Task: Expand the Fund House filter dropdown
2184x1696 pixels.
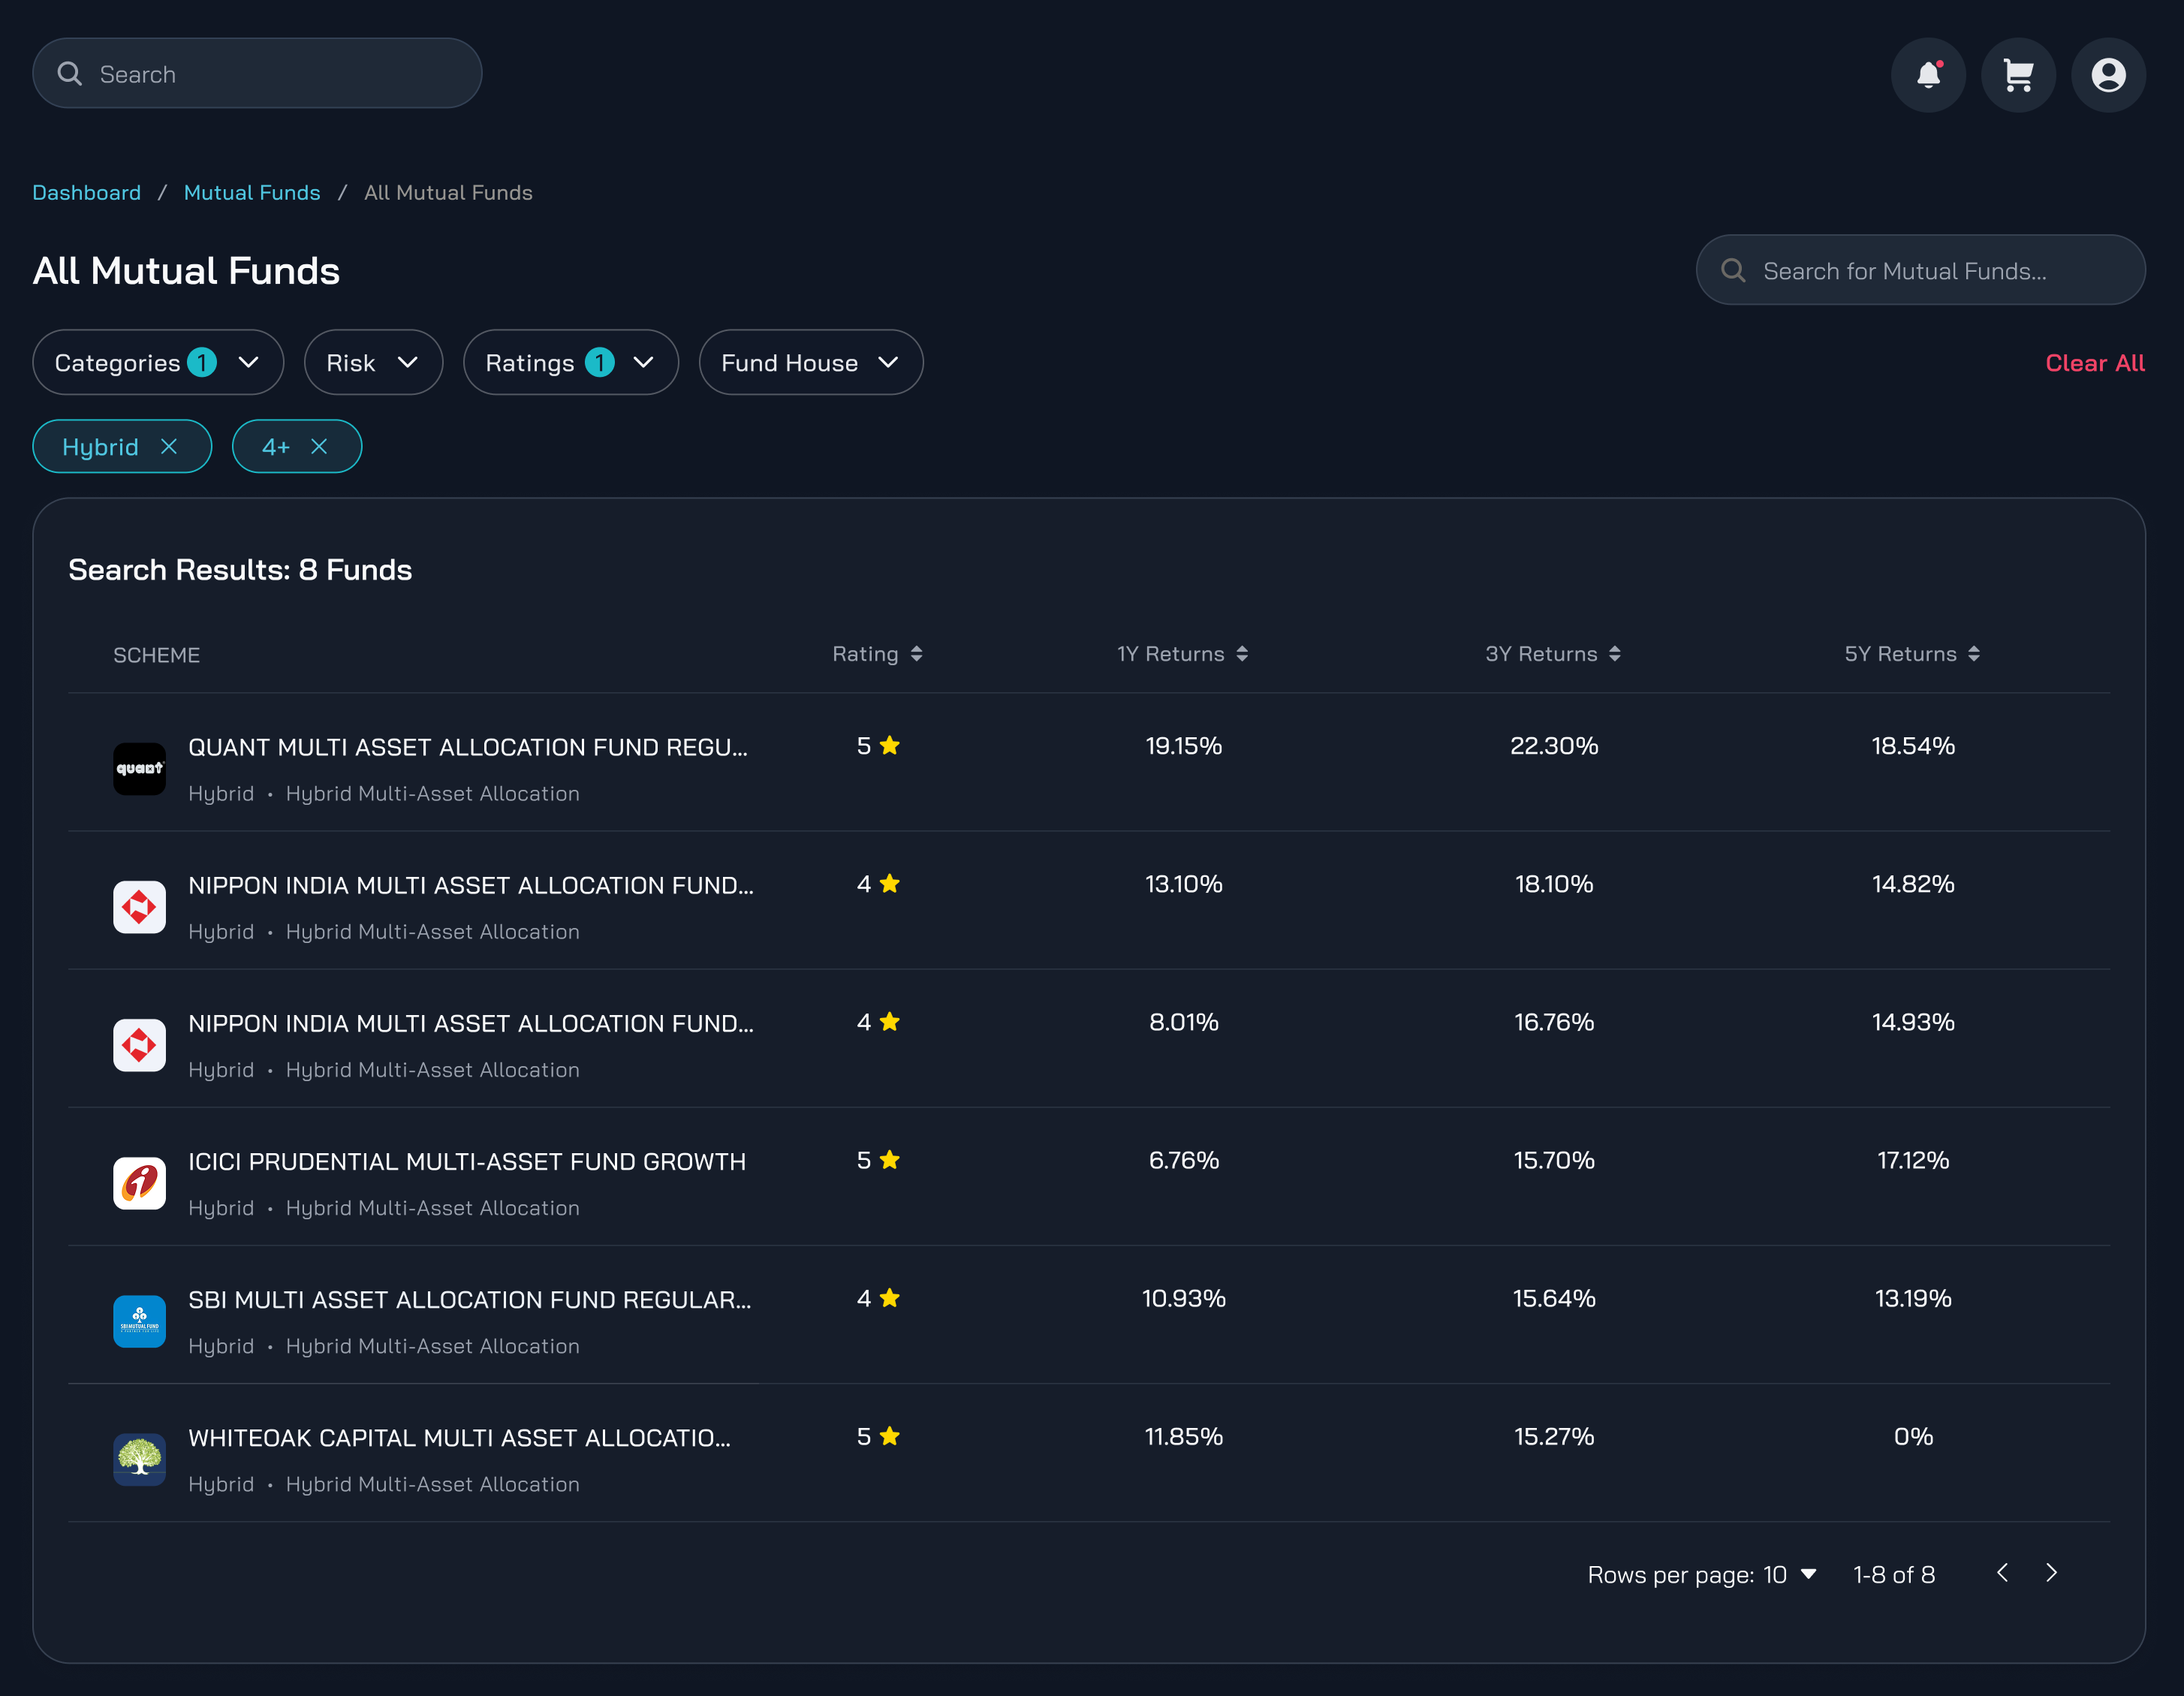Action: (x=811, y=362)
